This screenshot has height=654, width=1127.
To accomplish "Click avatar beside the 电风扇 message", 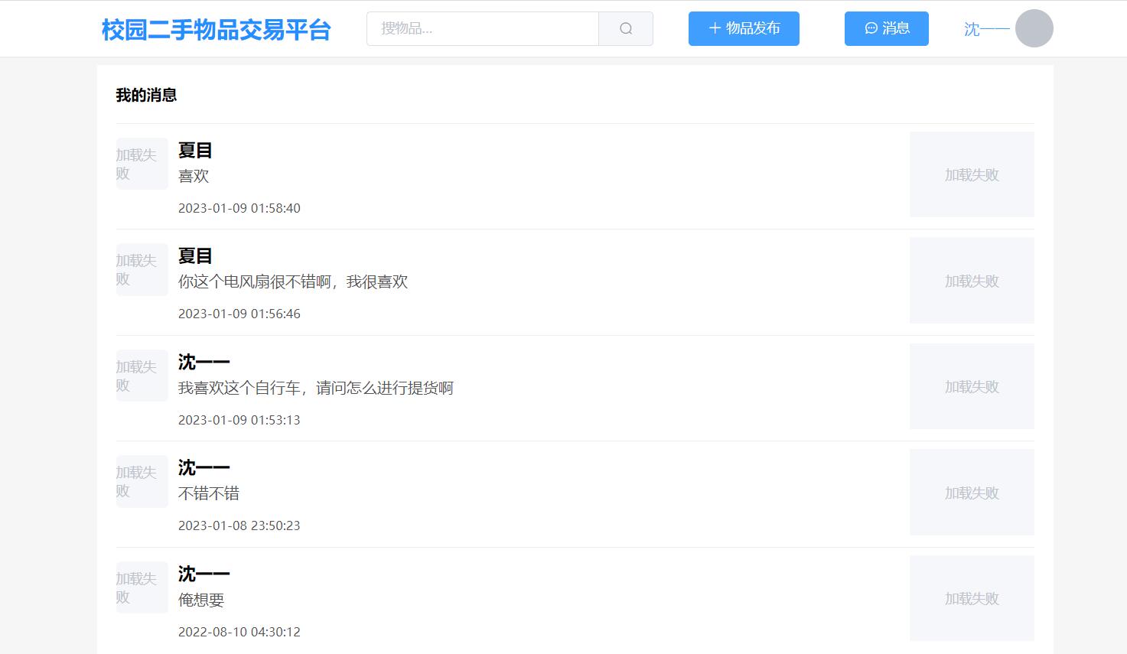I will pyautogui.click(x=142, y=269).
